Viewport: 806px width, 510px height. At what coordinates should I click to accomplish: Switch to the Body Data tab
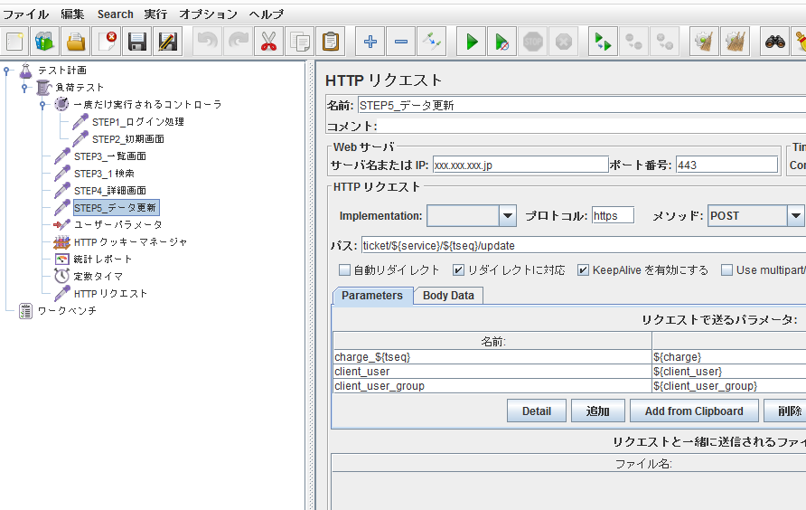[x=448, y=296]
